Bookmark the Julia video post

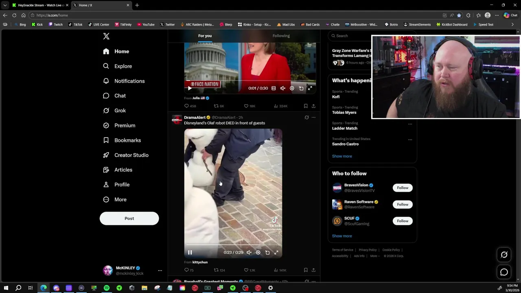tap(306, 106)
